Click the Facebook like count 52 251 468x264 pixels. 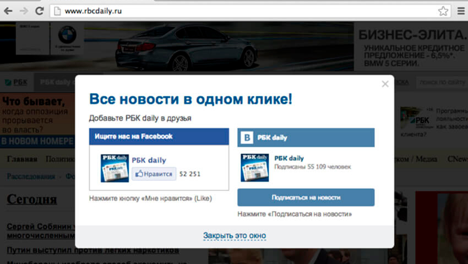[x=190, y=174]
